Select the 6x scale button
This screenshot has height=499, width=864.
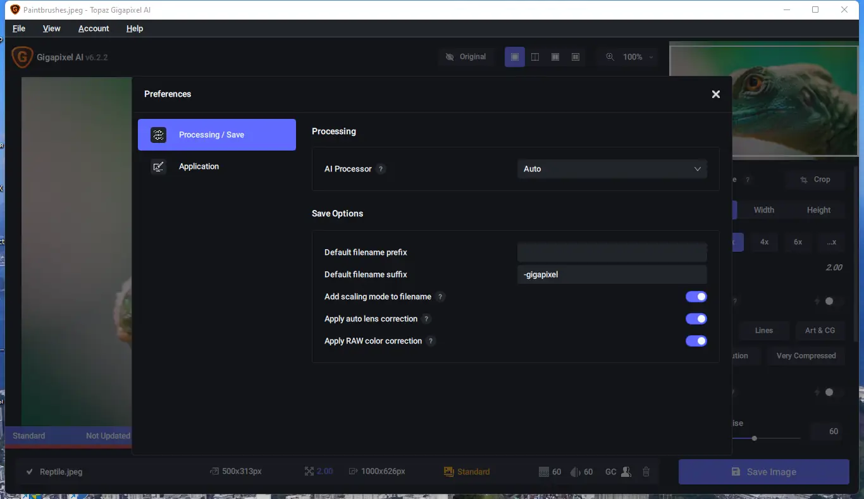[798, 242]
